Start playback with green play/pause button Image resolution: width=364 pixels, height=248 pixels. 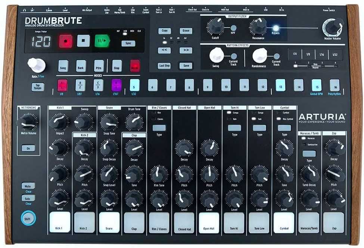click(x=102, y=41)
